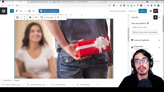The width and height of the screenshot is (164, 92).
Task: Click the focus keyphrase input field
Action: (x=146, y=27)
